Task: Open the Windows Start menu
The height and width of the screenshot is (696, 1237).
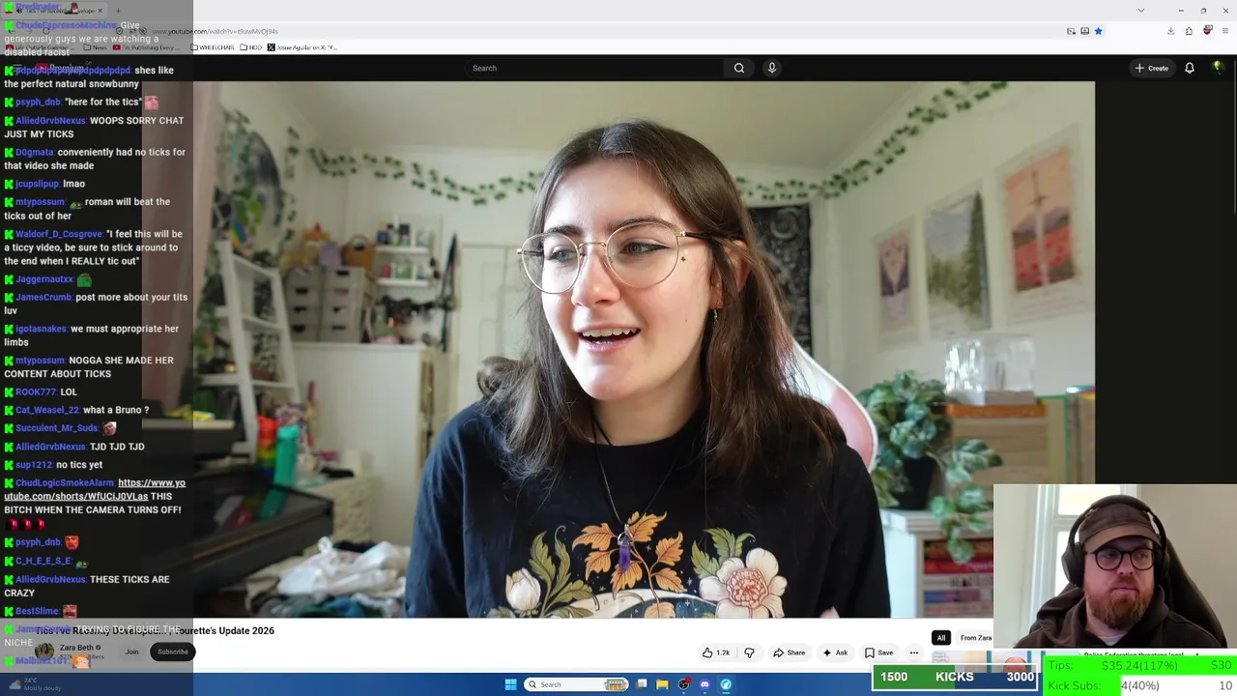Action: (510, 684)
